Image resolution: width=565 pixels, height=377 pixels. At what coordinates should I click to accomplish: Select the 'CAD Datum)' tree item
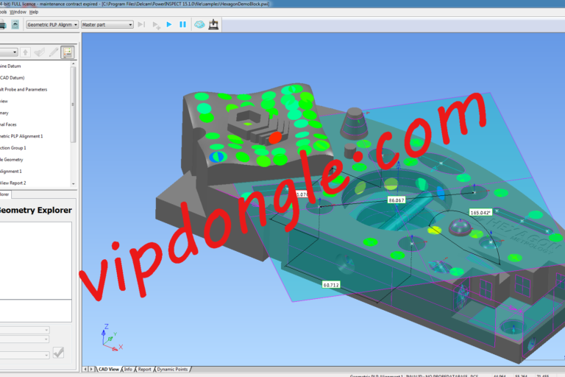pos(13,77)
